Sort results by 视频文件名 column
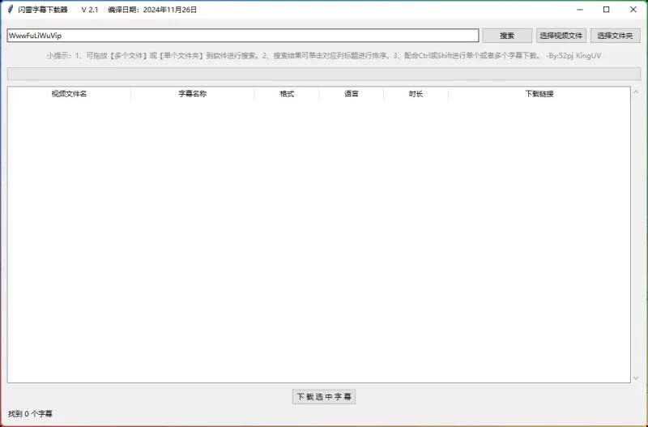The height and width of the screenshot is (427, 648). (x=69, y=94)
